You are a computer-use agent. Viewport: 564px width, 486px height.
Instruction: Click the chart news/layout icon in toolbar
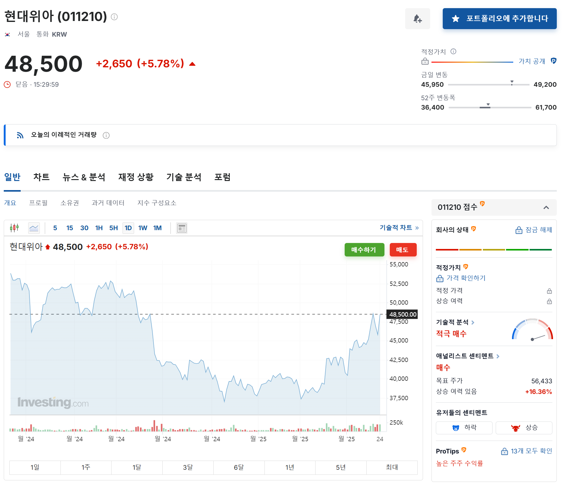click(182, 228)
